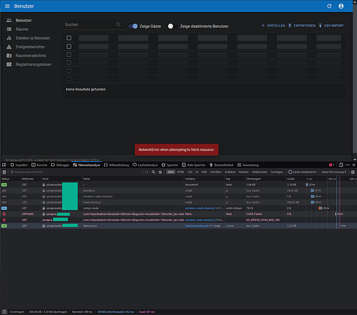This screenshot has height=315, width=357.
Task: Switch to Barrierefreiheit devtools tab
Action: tap(221, 165)
